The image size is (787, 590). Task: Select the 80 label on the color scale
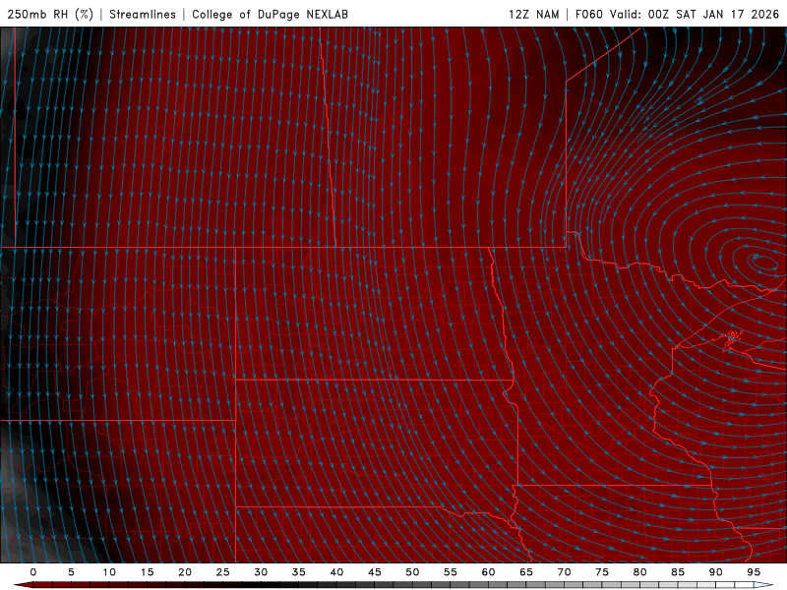pos(639,572)
